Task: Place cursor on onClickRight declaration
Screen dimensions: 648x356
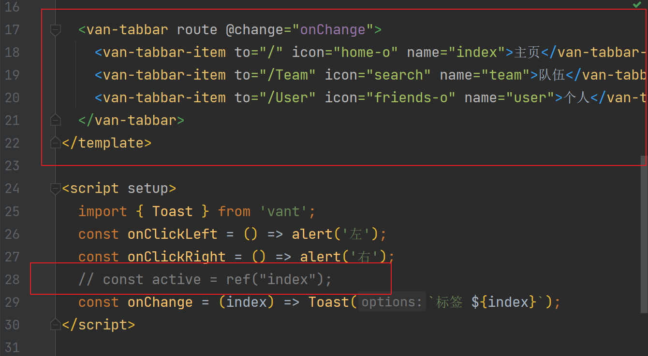Action: [x=176, y=257]
